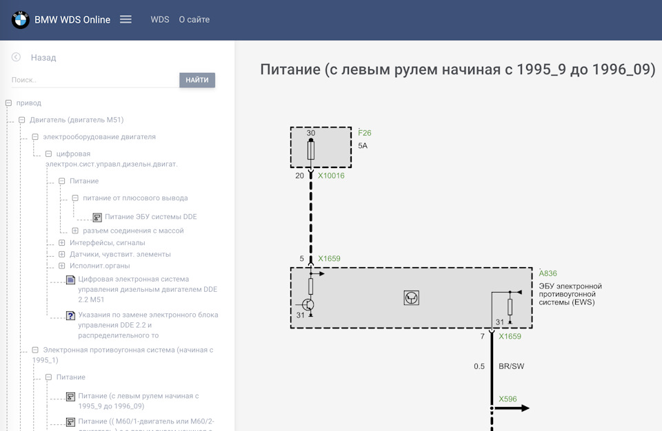Click the A836 component label

548,273
